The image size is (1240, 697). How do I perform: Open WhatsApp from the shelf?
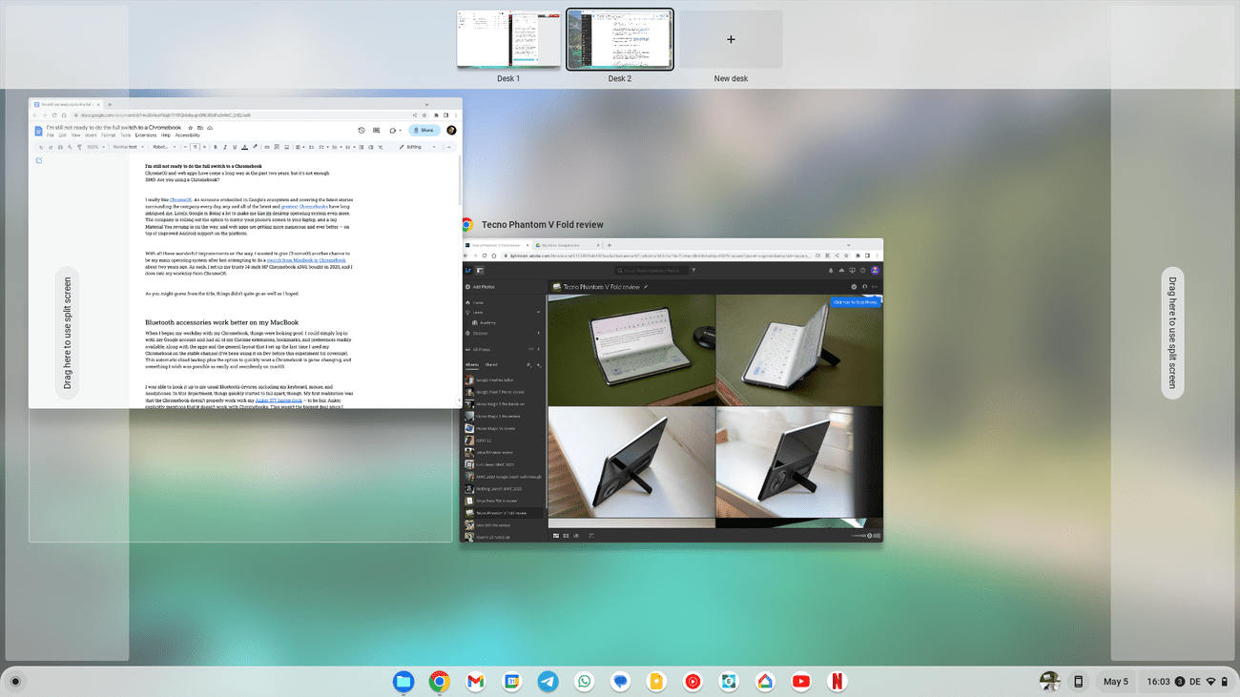(x=584, y=681)
